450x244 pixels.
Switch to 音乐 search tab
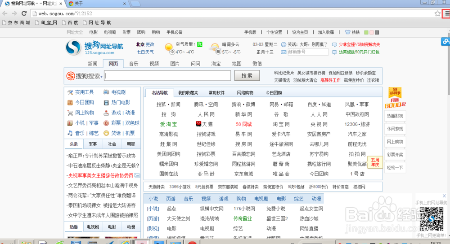tap(134, 64)
